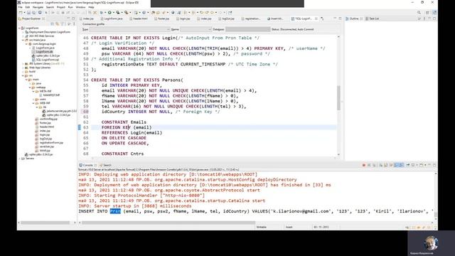455x256 pixels.
Task: Open the File menu
Action: coord(21,7)
